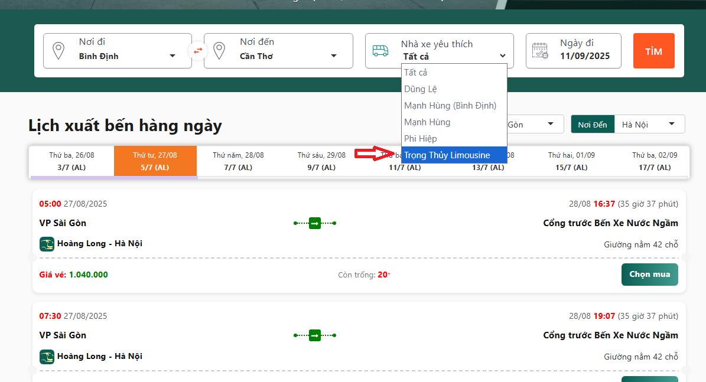This screenshot has width=706, height=382.
Task: Pick Mạnh Hùng (Bình Định) option
Action: 450,106
